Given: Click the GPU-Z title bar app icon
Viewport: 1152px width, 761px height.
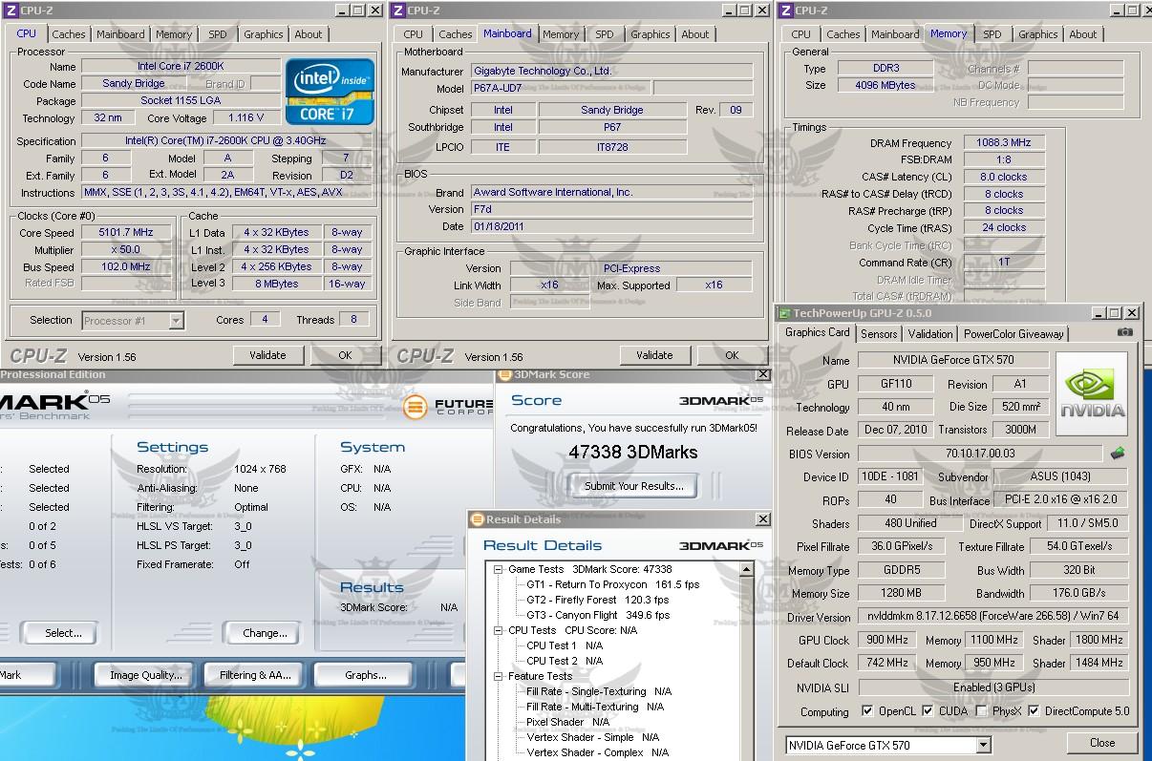Looking at the screenshot, I should coord(784,313).
